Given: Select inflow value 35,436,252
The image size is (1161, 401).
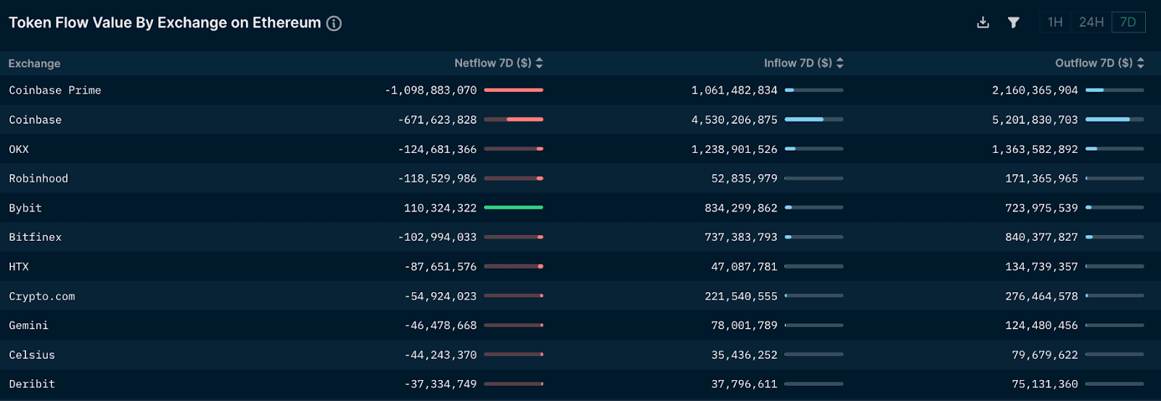Looking at the screenshot, I should coord(744,355).
